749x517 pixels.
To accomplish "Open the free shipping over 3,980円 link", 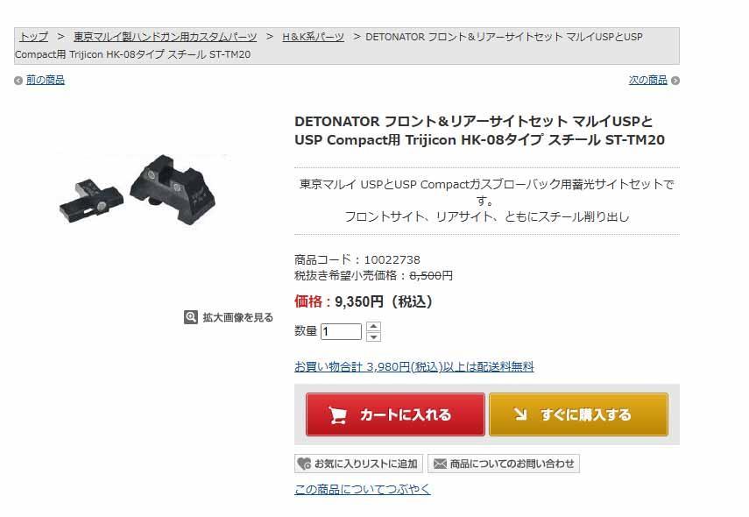I will (x=414, y=366).
